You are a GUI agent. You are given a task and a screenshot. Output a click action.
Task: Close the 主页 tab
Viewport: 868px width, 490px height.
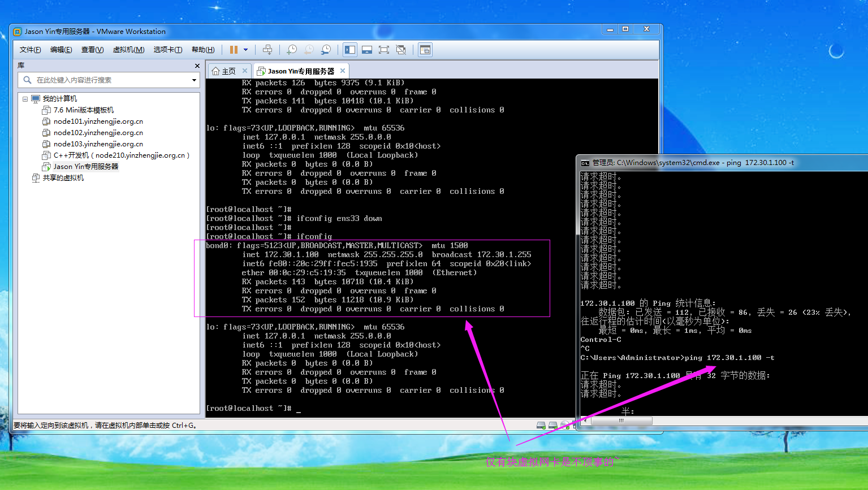coord(245,71)
